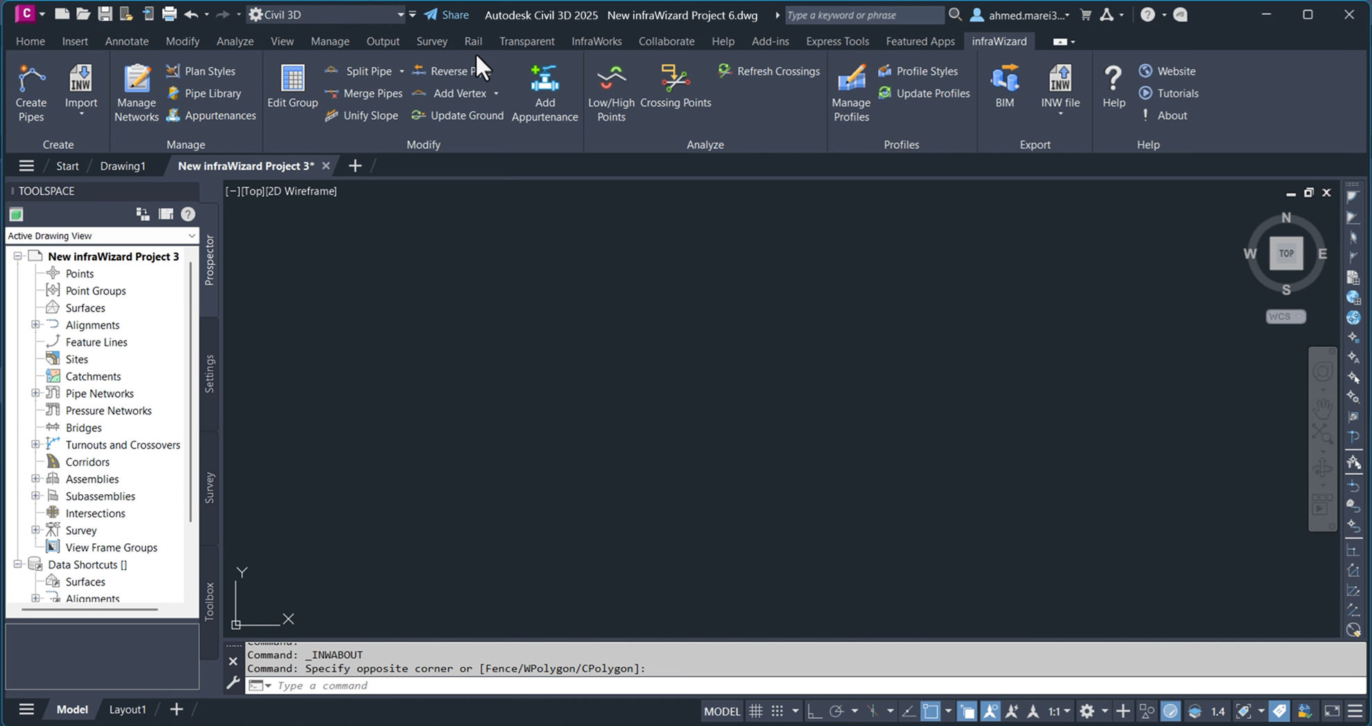This screenshot has width=1372, height=726.
Task: Toggle drawing grid display in status bar
Action: point(756,711)
